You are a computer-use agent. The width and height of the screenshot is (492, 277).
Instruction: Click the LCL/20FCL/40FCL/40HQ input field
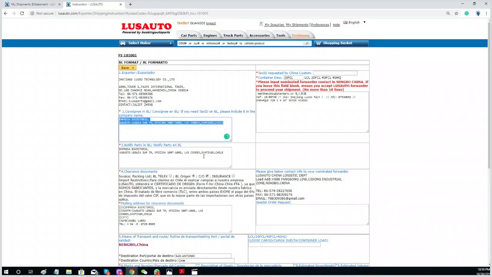(x=284, y=245)
